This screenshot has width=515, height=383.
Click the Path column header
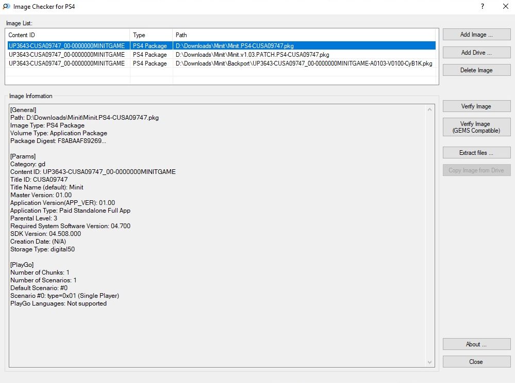[x=304, y=35]
